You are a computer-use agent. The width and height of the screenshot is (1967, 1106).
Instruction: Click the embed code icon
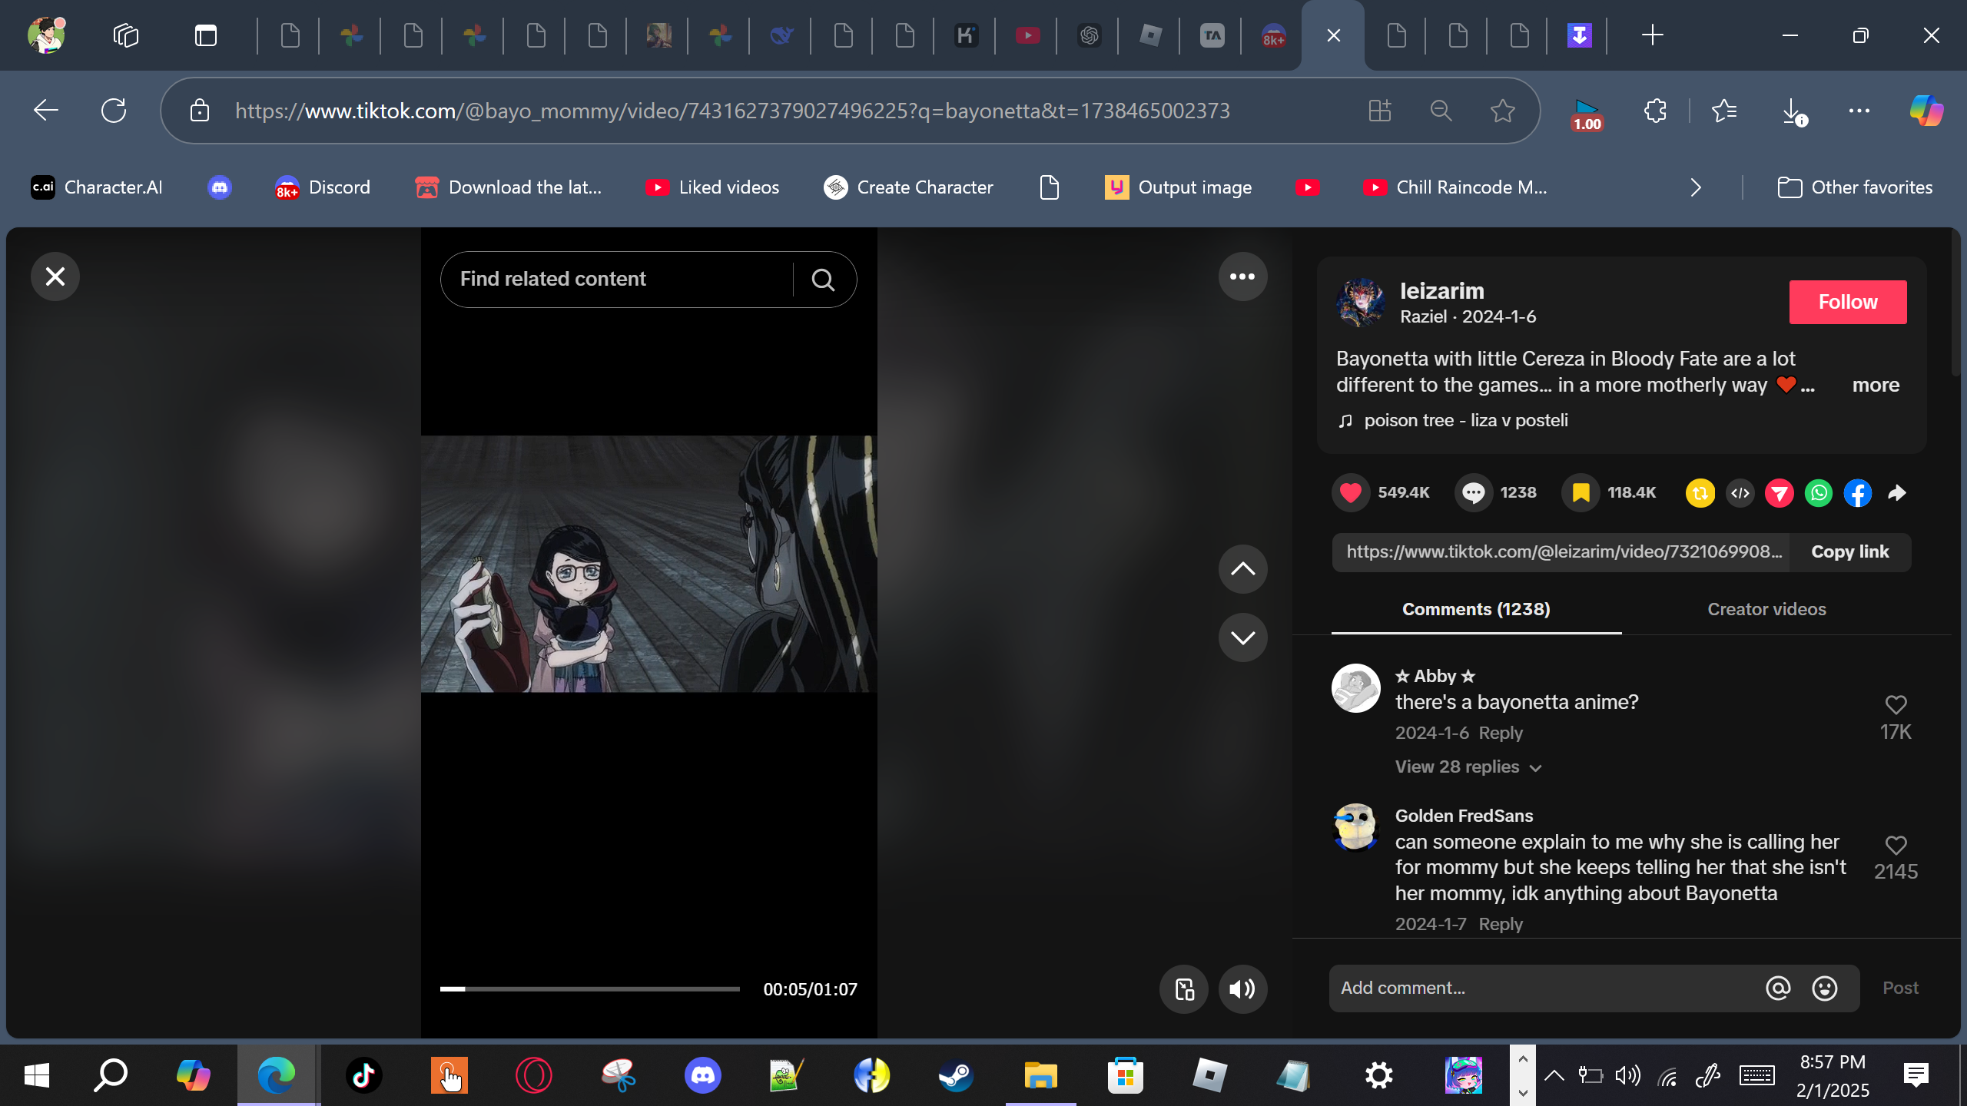tap(1740, 493)
